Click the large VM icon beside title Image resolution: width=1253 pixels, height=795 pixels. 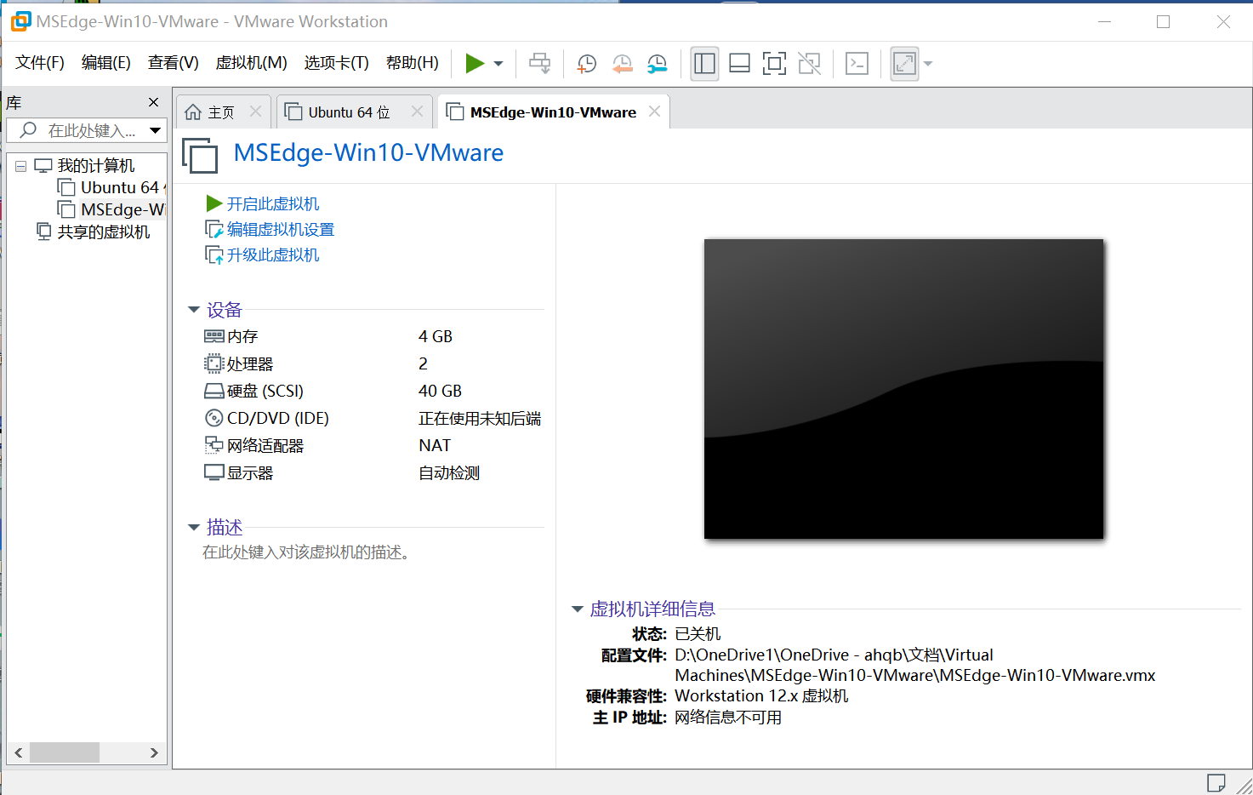200,156
